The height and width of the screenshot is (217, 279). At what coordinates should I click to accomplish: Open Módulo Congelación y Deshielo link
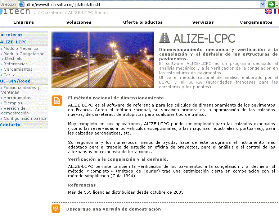coord(23,56)
